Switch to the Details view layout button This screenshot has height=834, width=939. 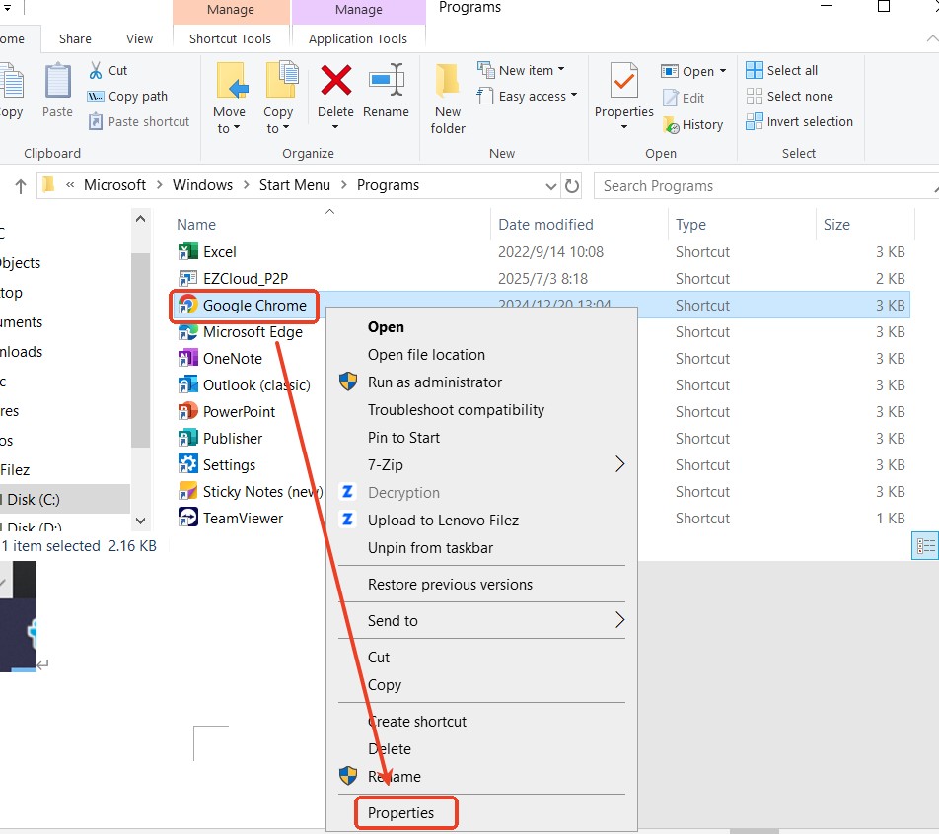[925, 545]
